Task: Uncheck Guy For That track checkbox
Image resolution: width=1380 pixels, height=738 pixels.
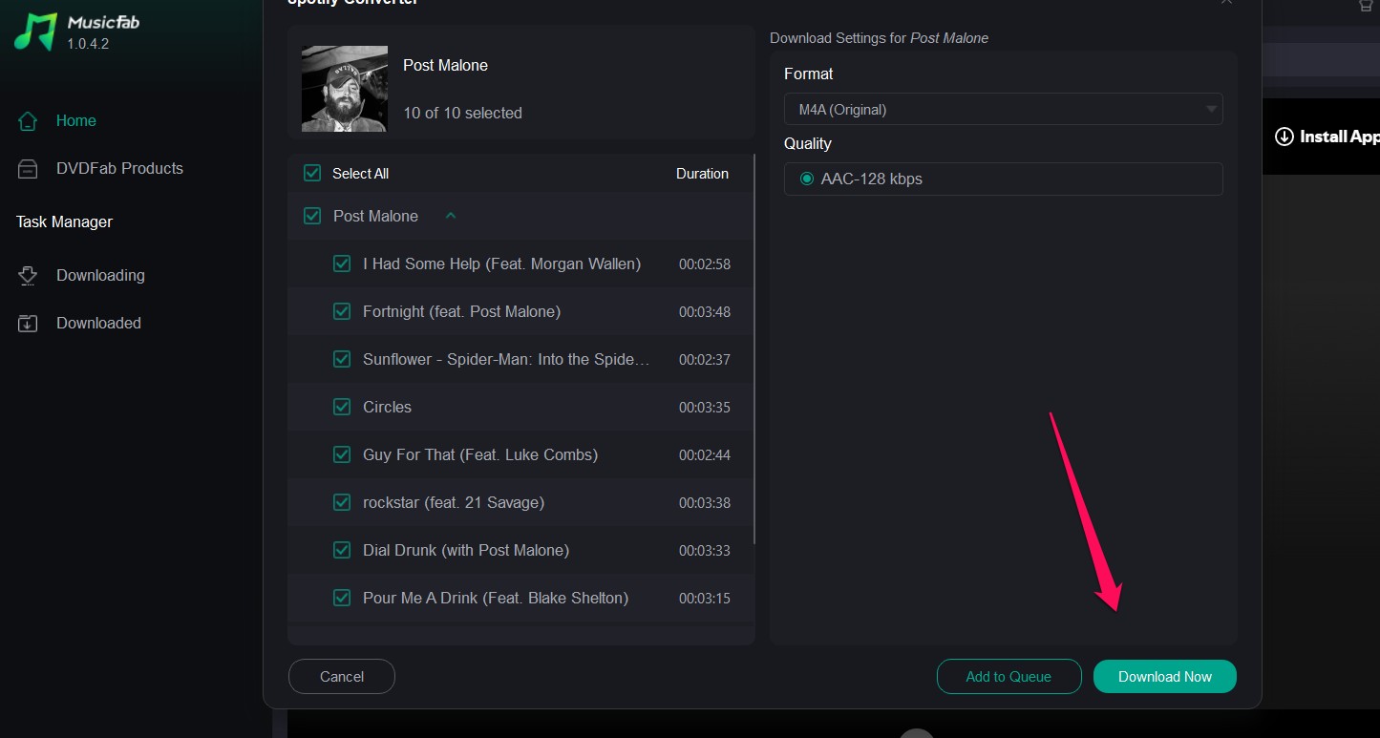Action: 342,454
